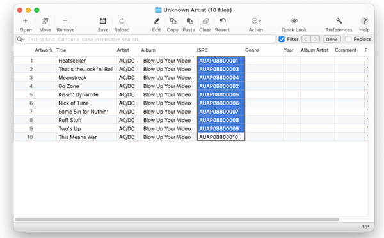Enable the Replace checkbox

click(348, 39)
